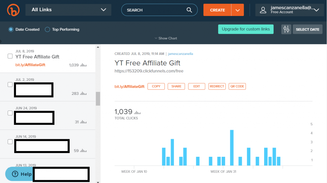Open the Bitly logo home icon
327x183 pixels.
pos(13,10)
